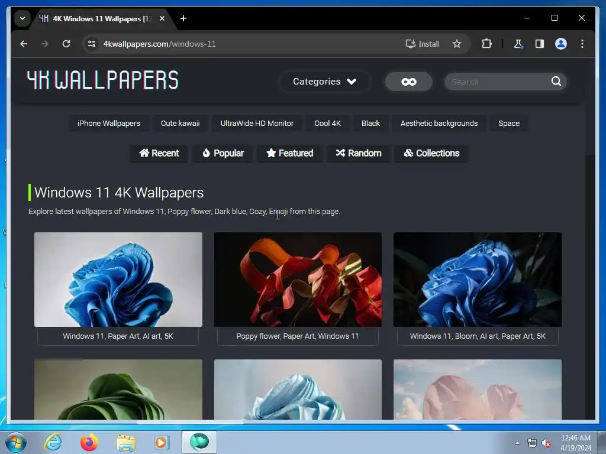The width and height of the screenshot is (606, 454).
Task: Open the pink flower sky wallpaper thumbnail
Action: point(478,389)
